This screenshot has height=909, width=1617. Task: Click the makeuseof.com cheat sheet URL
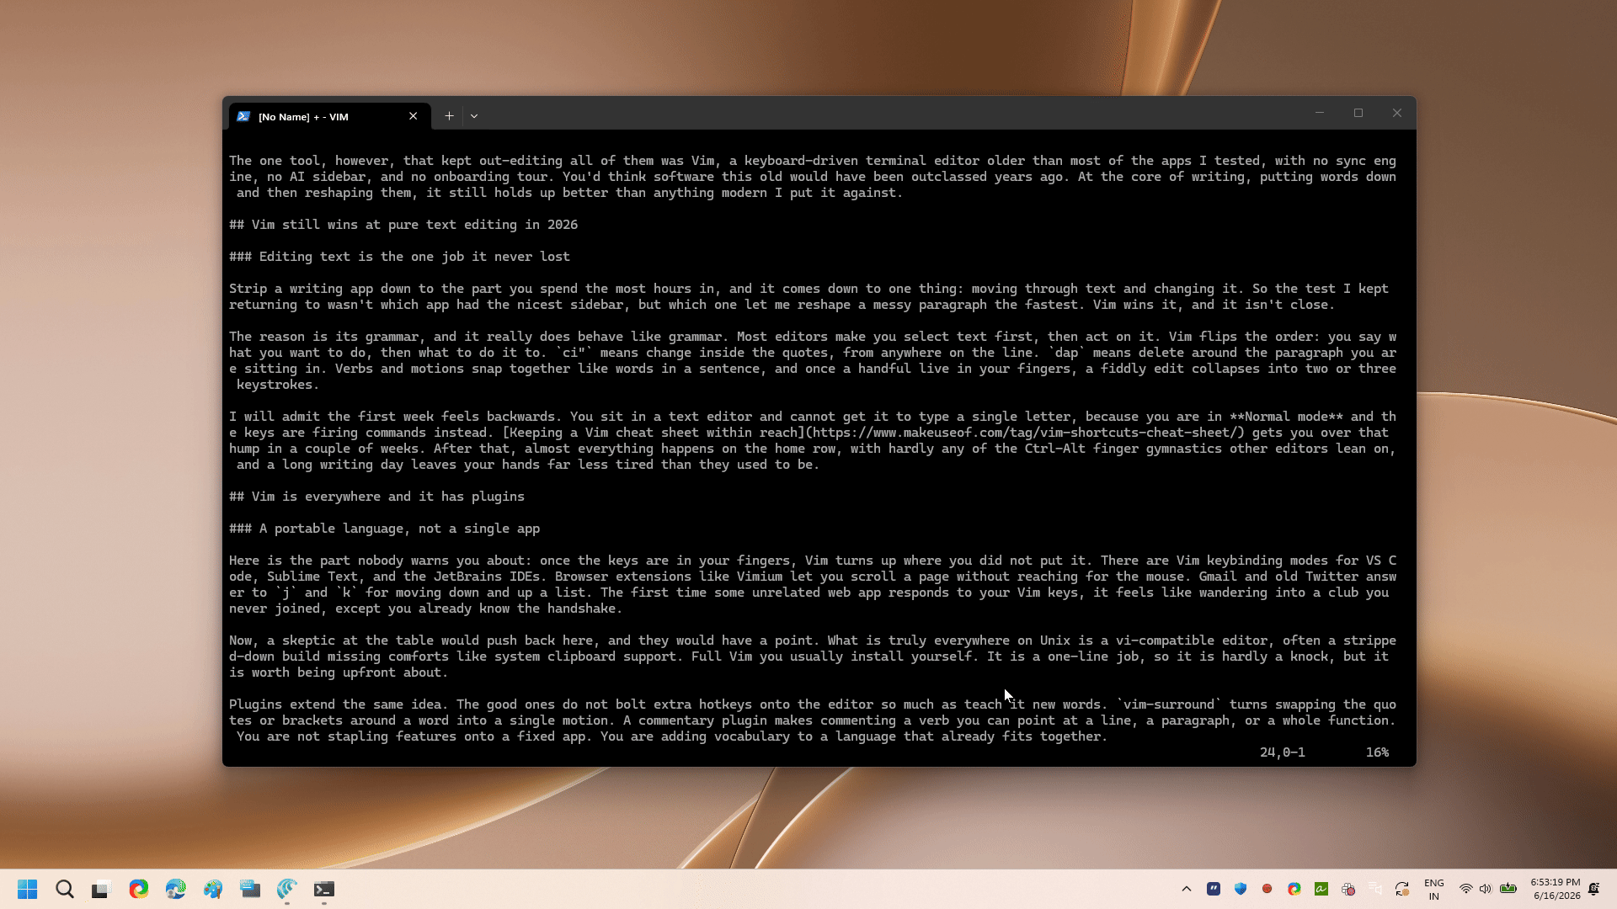pos(1024,433)
